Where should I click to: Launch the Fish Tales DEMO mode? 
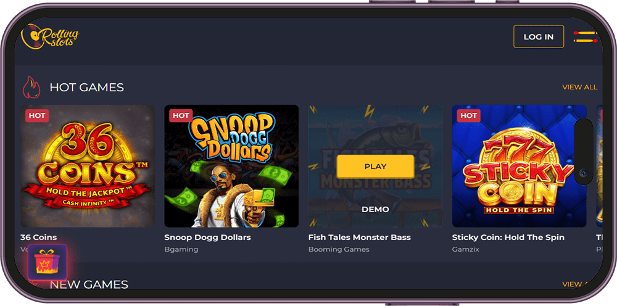pyautogui.click(x=375, y=209)
